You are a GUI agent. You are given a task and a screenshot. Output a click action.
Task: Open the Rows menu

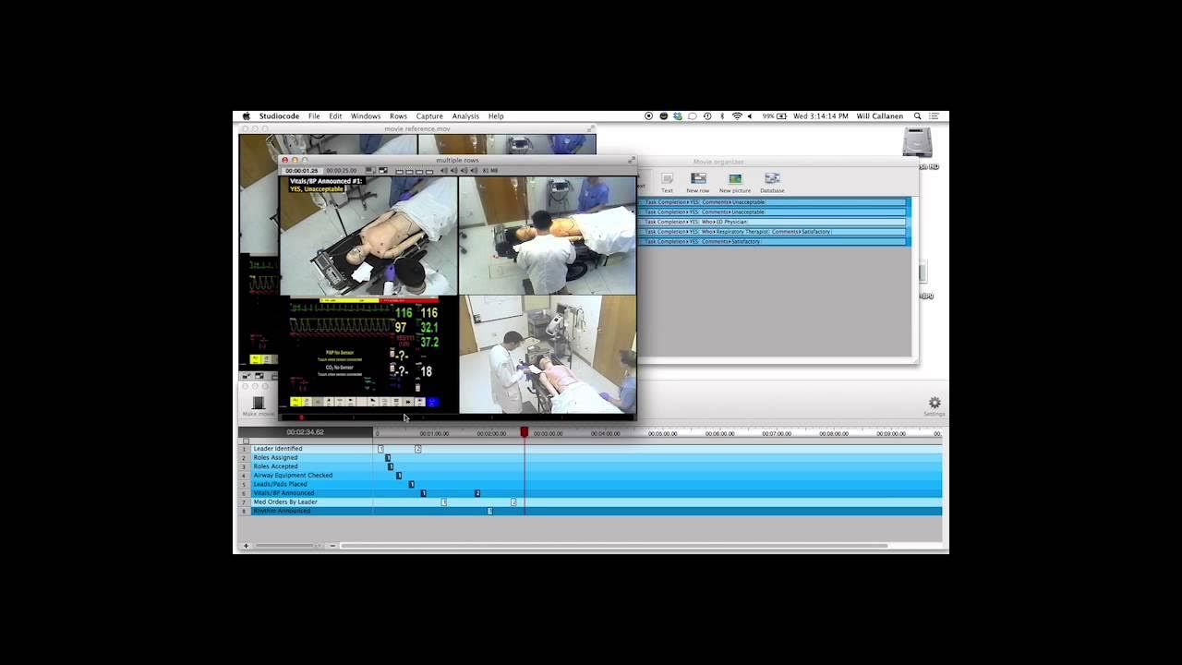[398, 115]
